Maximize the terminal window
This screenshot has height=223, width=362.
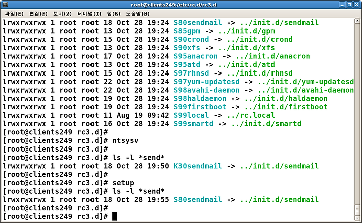349,5
